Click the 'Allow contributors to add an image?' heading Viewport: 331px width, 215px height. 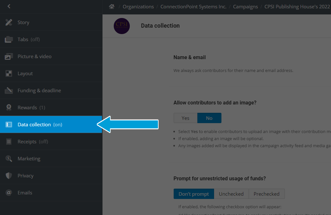pos(215,103)
